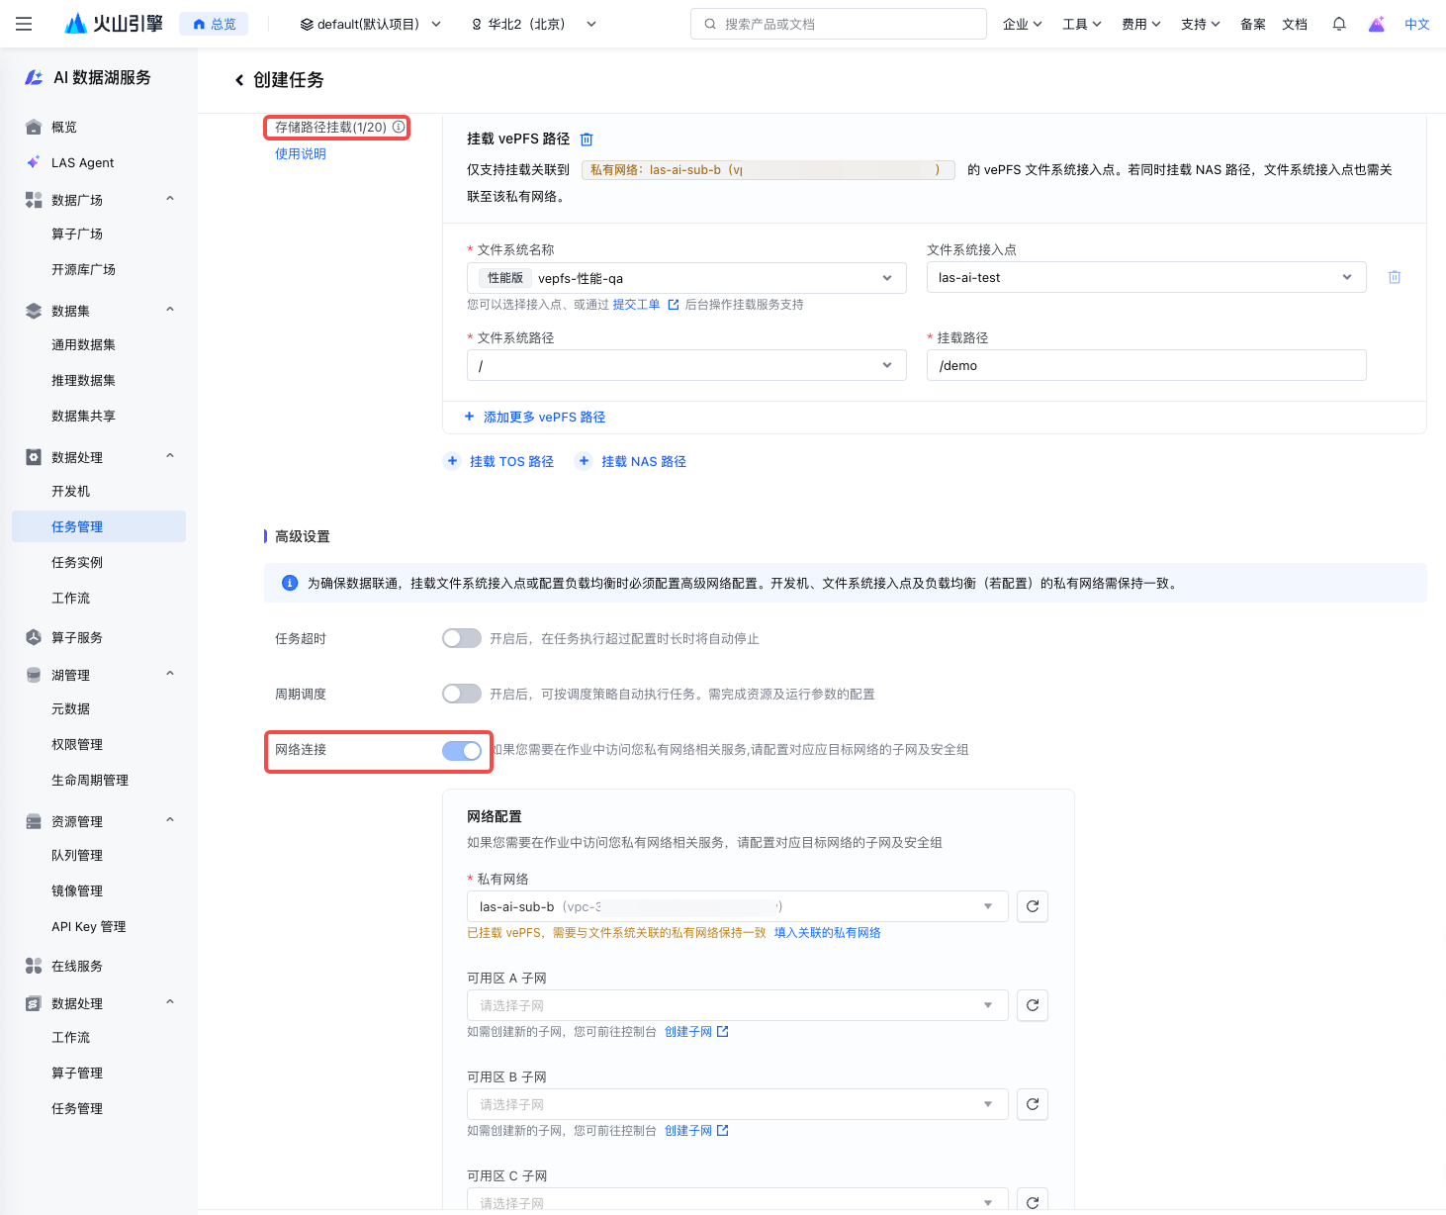
Task: Click the 挂载路径 input field
Action: coord(1145,365)
